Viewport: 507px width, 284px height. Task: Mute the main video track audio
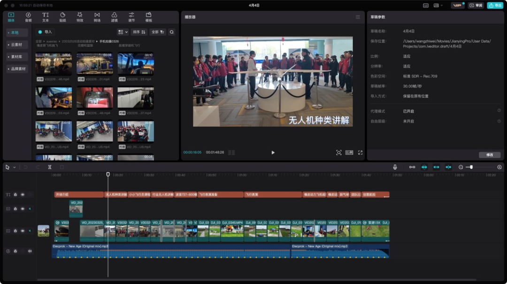pyautogui.click(x=30, y=231)
